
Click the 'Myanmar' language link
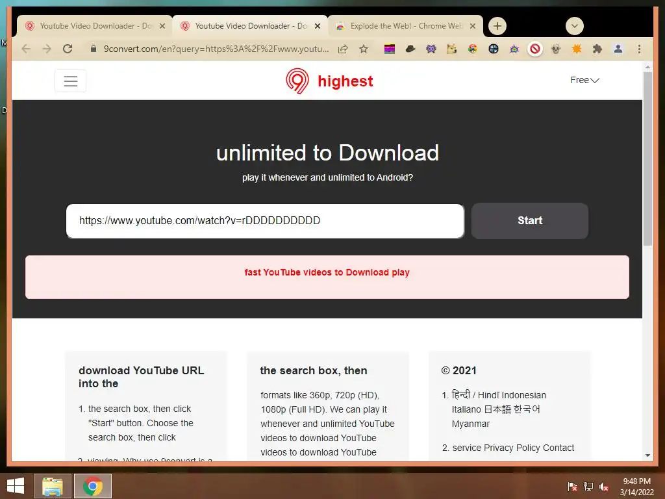(470, 424)
